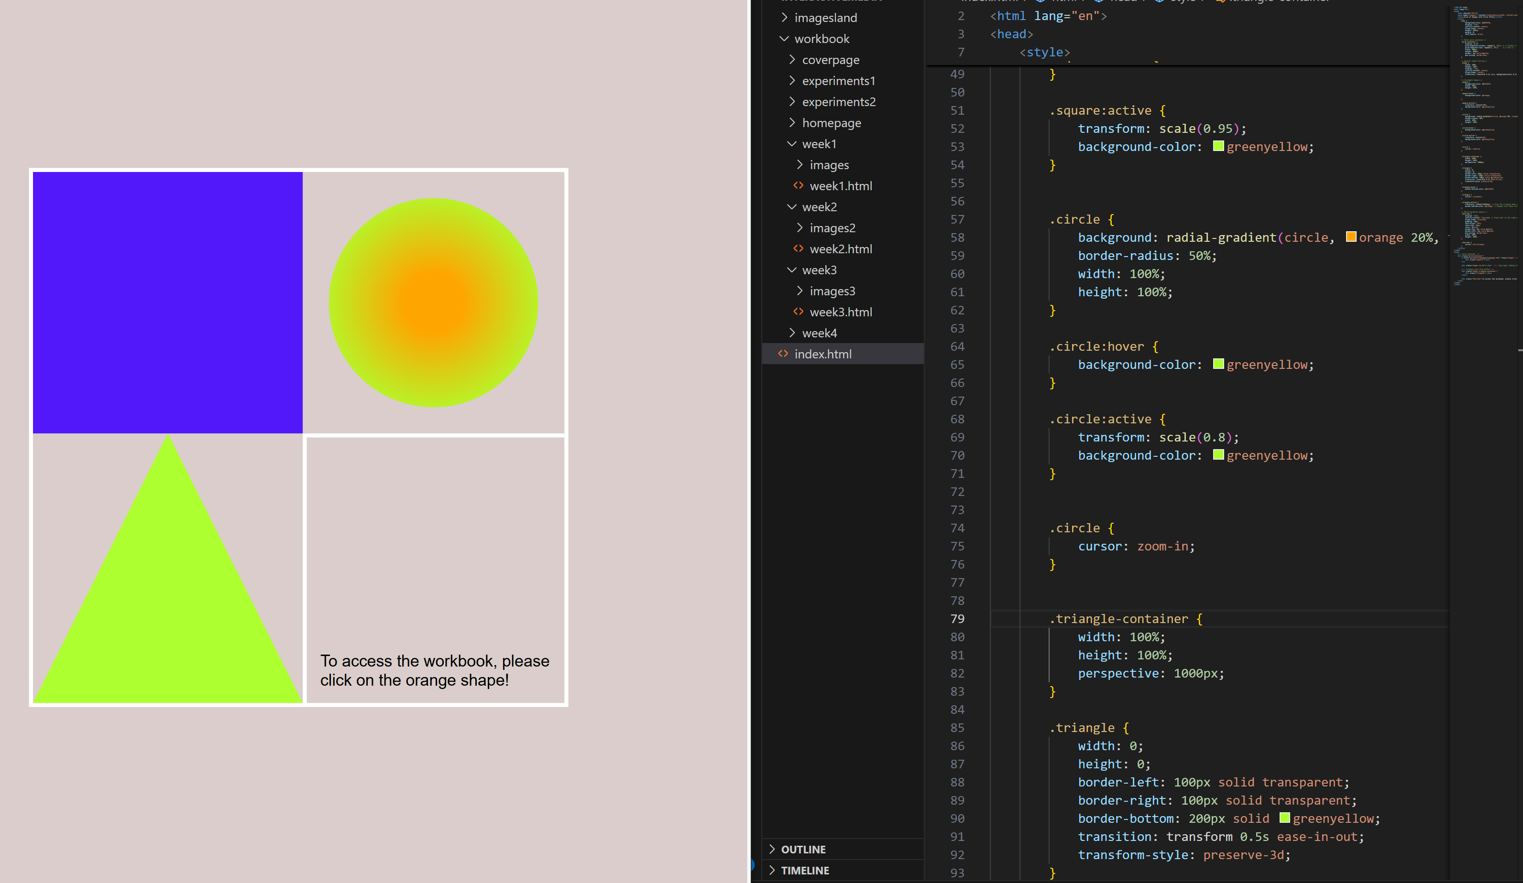Click the .triangle-container selector text
1523x883 pixels.
[1118, 619]
